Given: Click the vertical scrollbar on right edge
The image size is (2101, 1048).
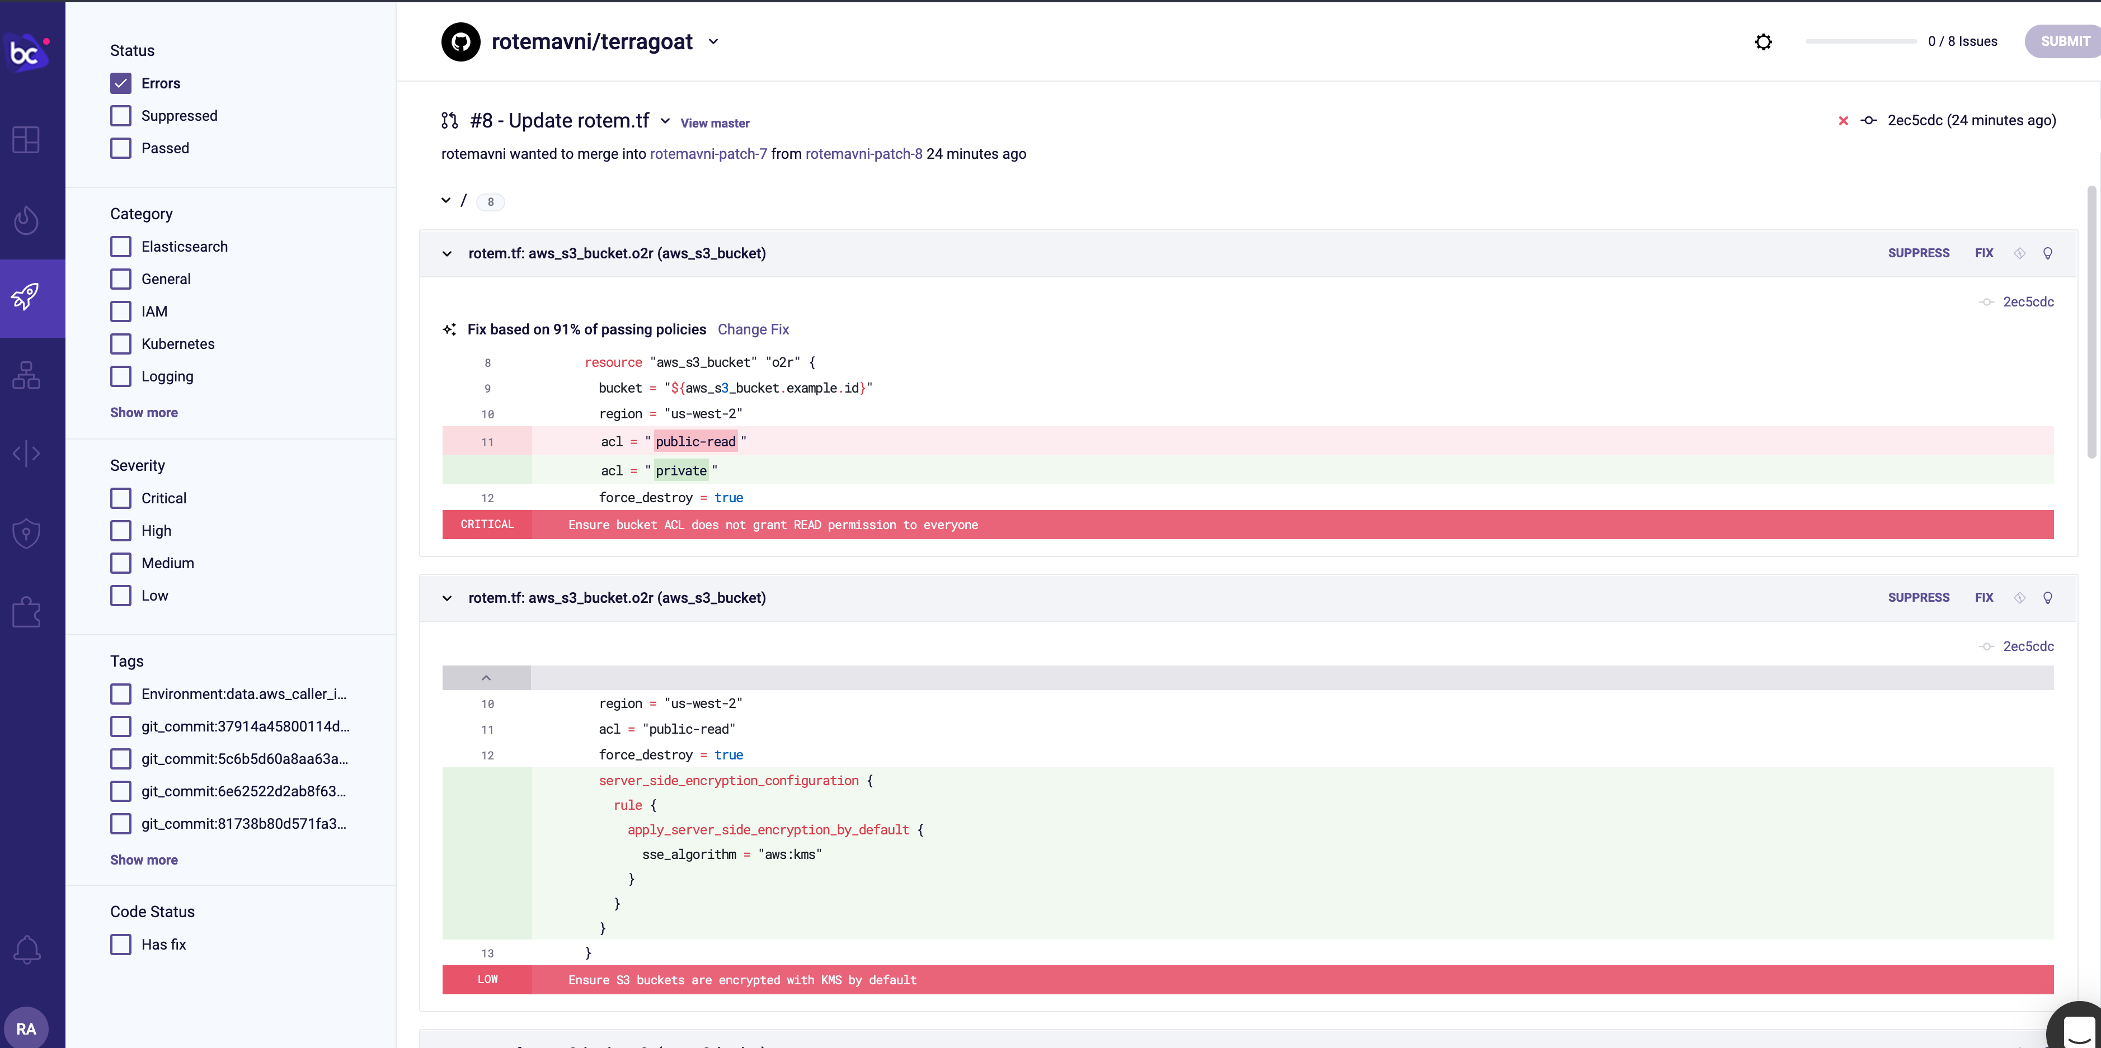Looking at the screenshot, I should coord(2091,322).
